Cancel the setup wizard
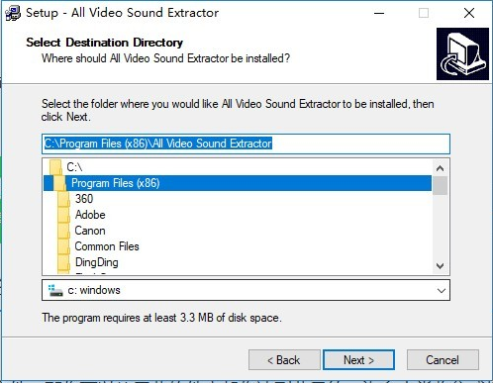 pos(443,360)
